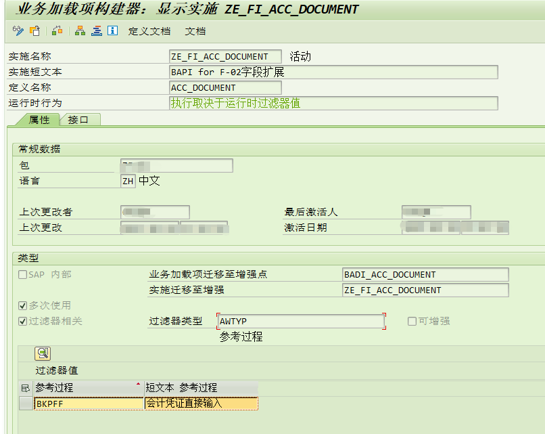This screenshot has height=434, width=545.
Task: Open the hierarchy view icon
Action: pos(80,31)
